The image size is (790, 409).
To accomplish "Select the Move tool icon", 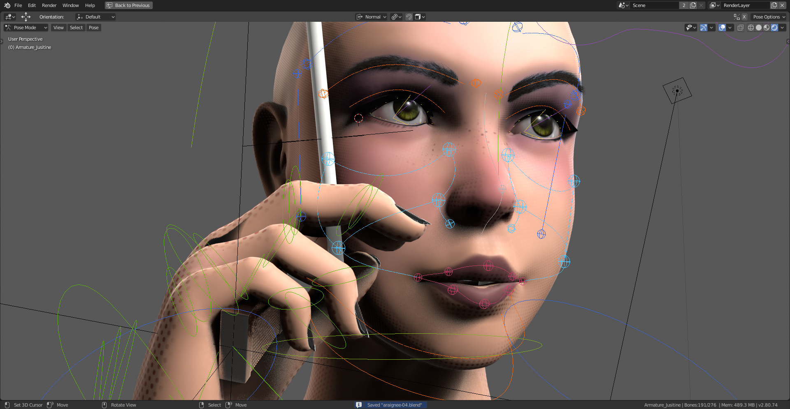I will click(26, 17).
